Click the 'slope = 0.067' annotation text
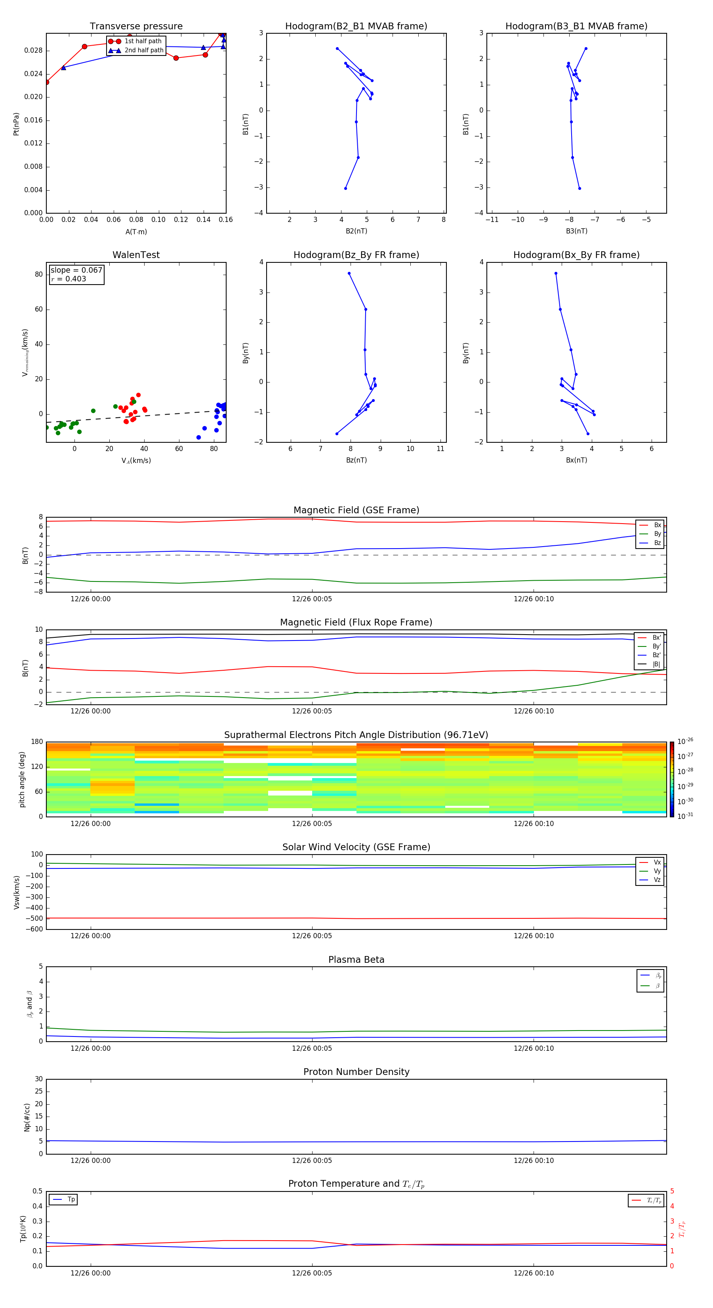The width and height of the screenshot is (713, 1308). (76, 270)
